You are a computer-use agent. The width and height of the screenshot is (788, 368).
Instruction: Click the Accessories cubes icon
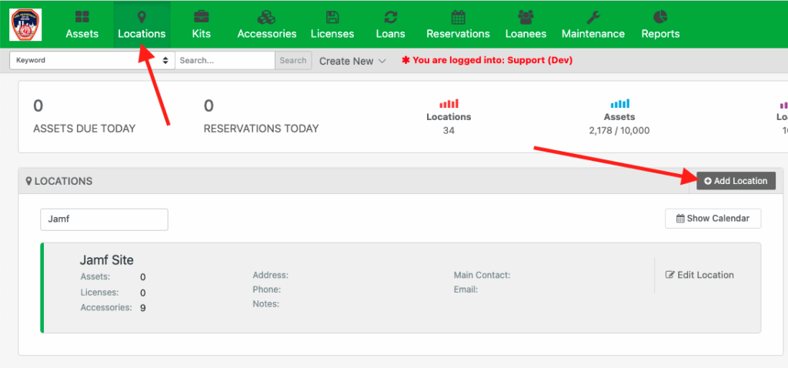pyautogui.click(x=266, y=17)
